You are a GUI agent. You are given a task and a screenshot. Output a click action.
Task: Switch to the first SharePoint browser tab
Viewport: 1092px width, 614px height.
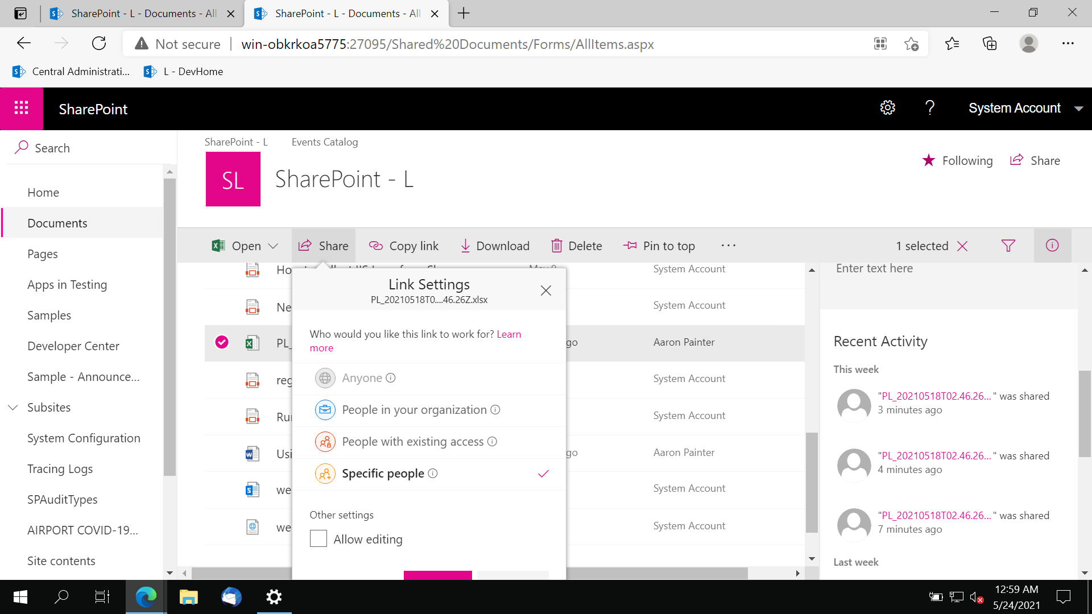pyautogui.click(x=142, y=14)
